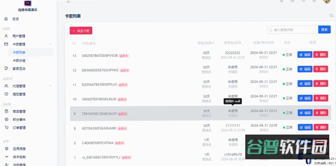Image resolution: width=336 pixels, height=166 pixels.
Task: Click the 正常 status in row 12
Action: coord(287,69)
